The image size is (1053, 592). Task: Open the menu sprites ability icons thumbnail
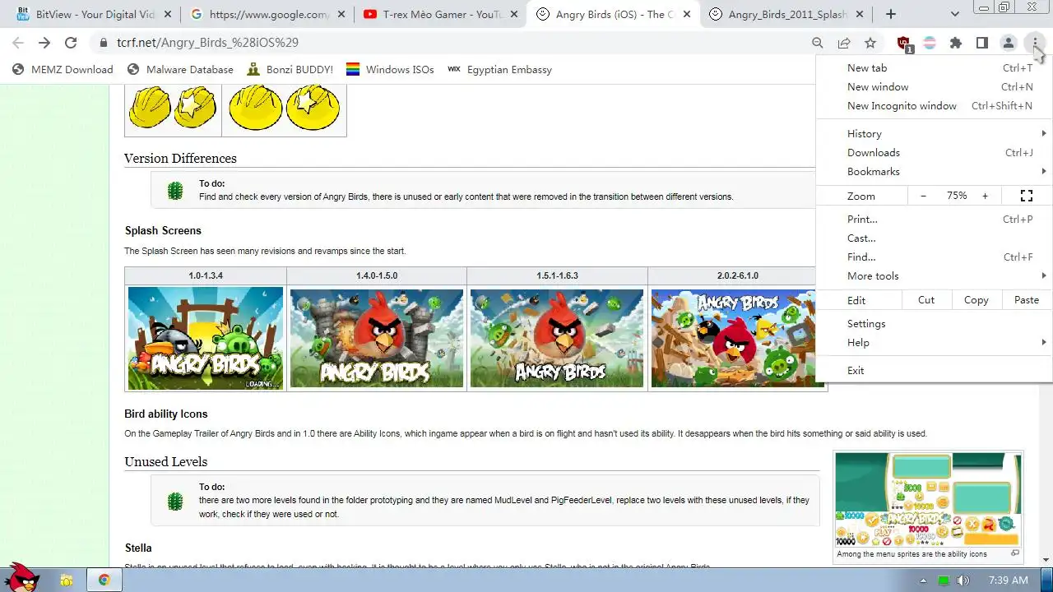[928, 500]
